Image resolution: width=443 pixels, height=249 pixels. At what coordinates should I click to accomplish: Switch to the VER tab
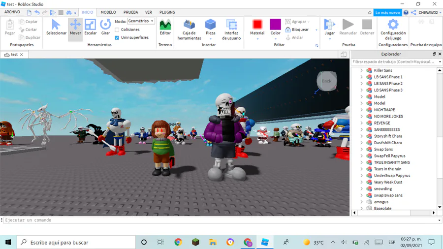click(x=149, y=12)
